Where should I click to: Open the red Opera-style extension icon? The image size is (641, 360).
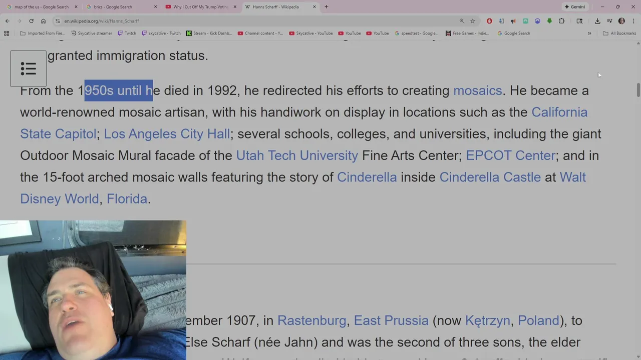(x=489, y=21)
